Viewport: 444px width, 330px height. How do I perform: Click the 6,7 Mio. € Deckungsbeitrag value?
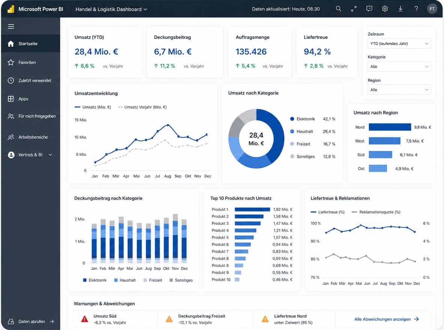(173, 51)
